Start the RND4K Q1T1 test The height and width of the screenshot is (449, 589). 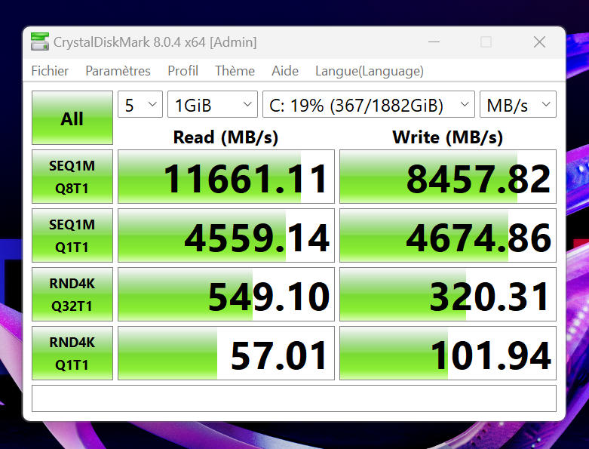click(72, 353)
